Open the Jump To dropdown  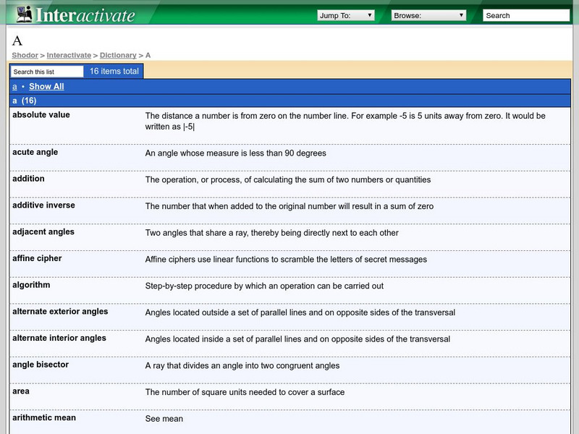(x=346, y=15)
